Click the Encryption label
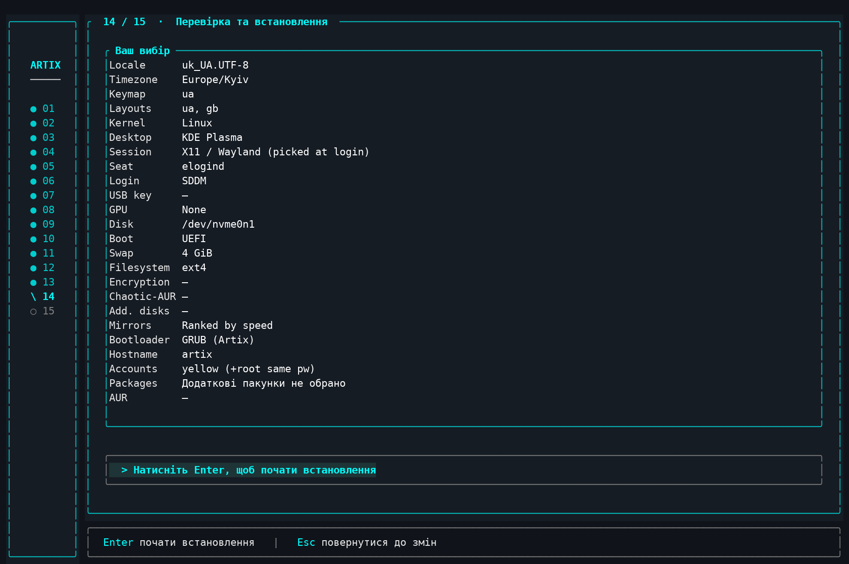This screenshot has width=849, height=564. pos(139,282)
